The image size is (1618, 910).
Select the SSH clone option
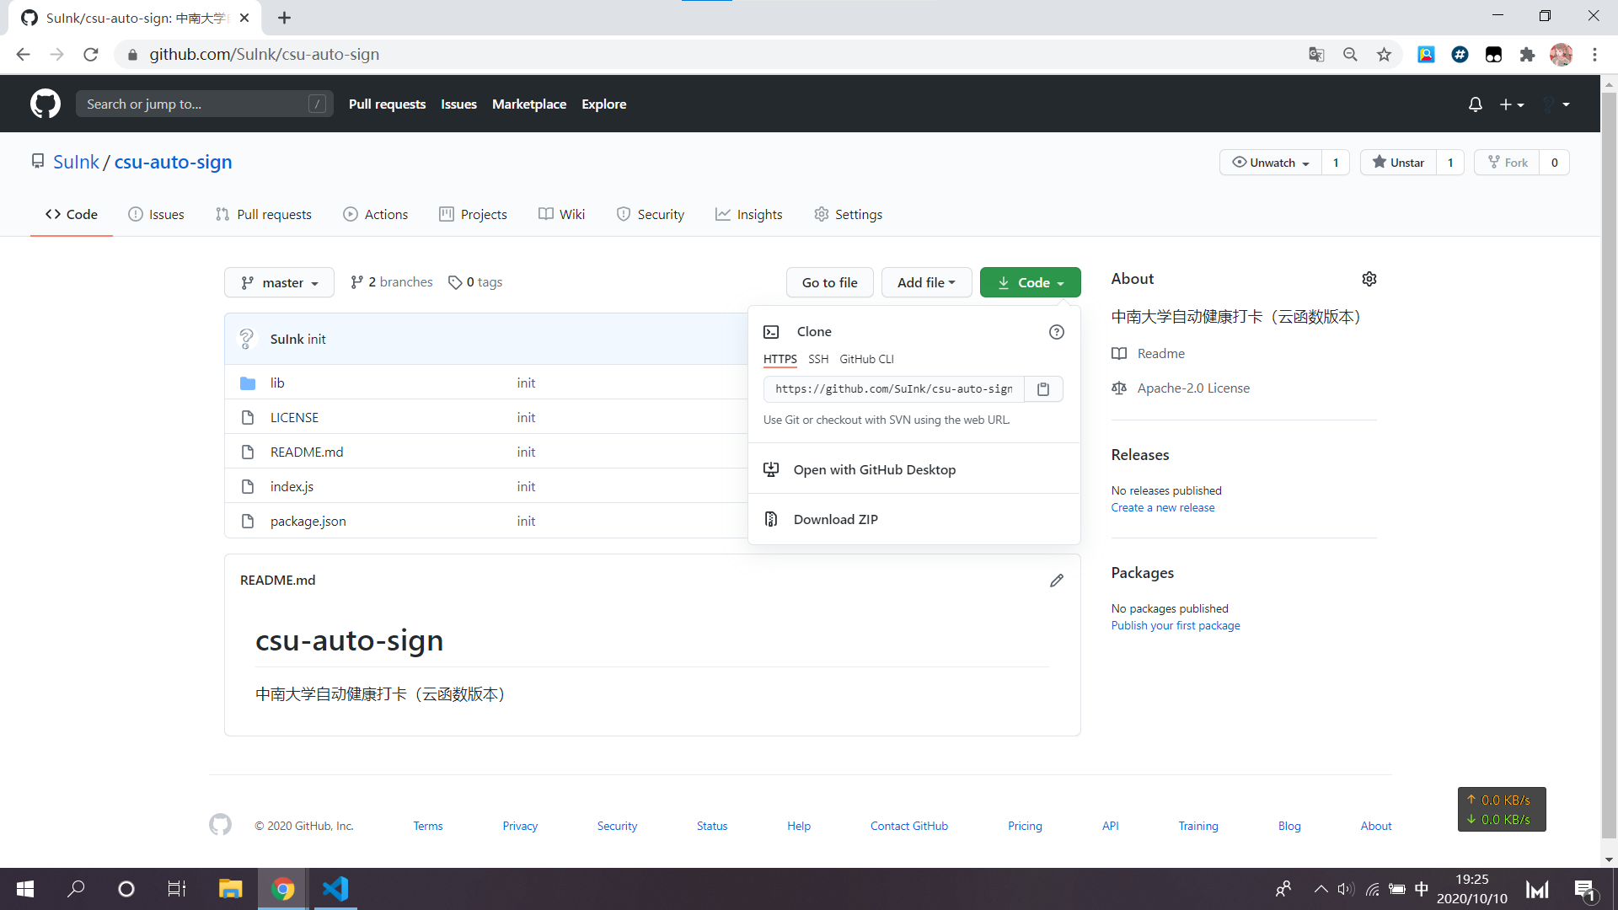pos(818,360)
